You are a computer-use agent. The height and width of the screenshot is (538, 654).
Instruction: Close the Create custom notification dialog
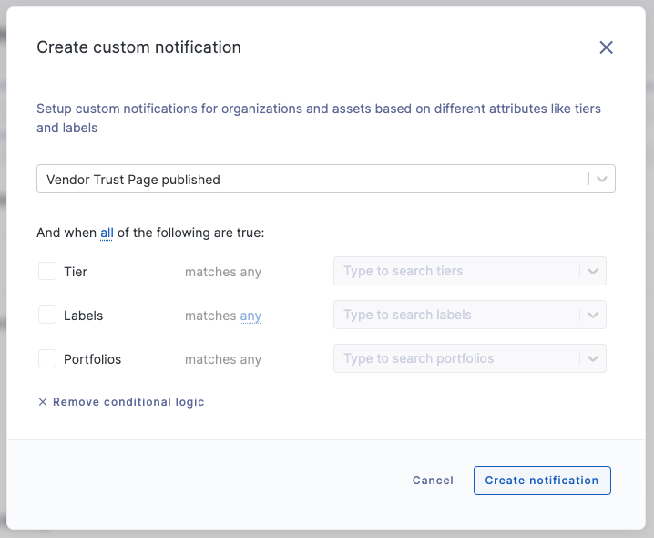click(606, 47)
